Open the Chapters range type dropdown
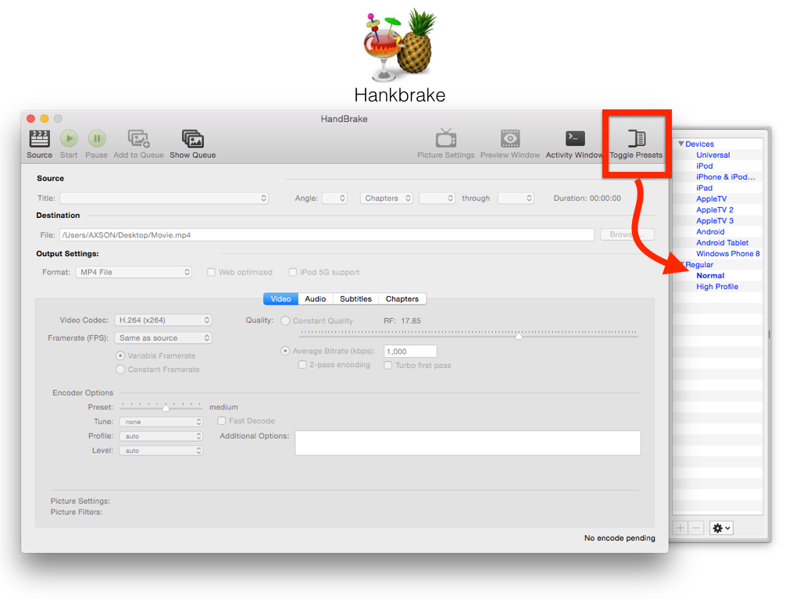 [387, 198]
